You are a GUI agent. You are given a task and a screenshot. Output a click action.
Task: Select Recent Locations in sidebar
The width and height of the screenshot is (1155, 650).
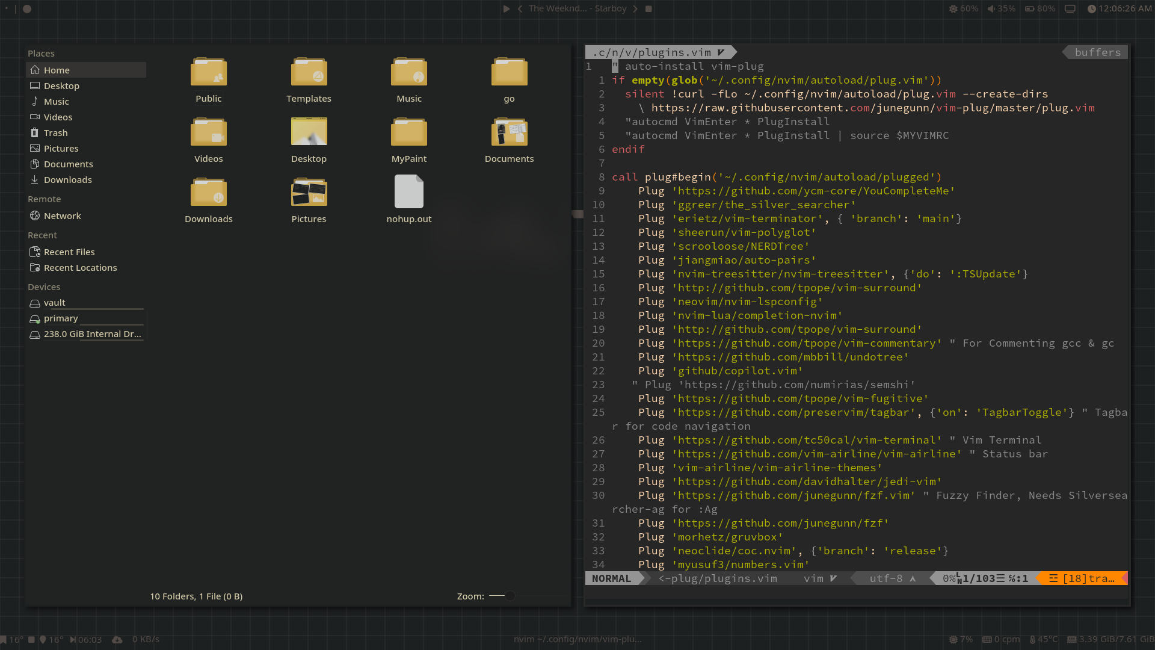click(80, 268)
